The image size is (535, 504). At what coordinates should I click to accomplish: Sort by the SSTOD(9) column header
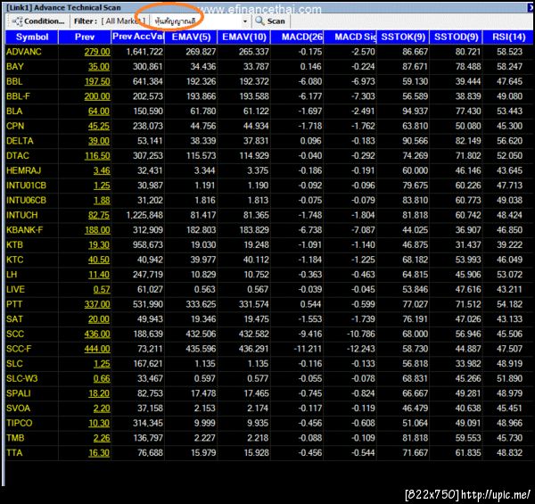(x=457, y=37)
